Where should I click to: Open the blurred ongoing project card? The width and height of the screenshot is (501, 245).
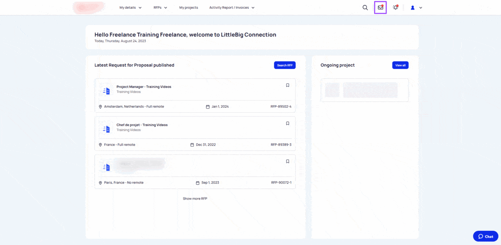click(364, 90)
